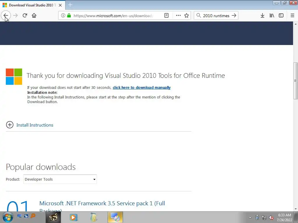Image resolution: width=298 pixels, height=223 pixels.
Task: Click the muted volume tray icon
Action: (x=271, y=217)
